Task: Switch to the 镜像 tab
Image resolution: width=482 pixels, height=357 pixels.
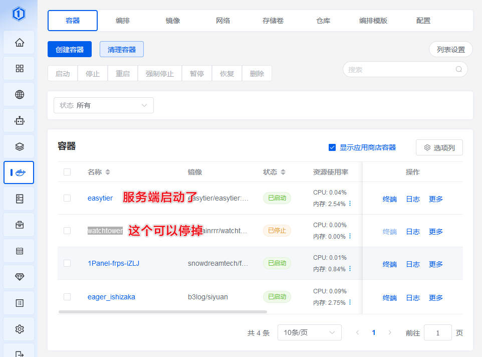Action: pos(172,21)
